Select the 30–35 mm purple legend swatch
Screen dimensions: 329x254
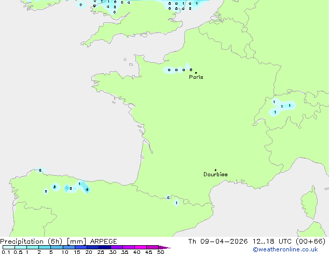tap(117, 247)
